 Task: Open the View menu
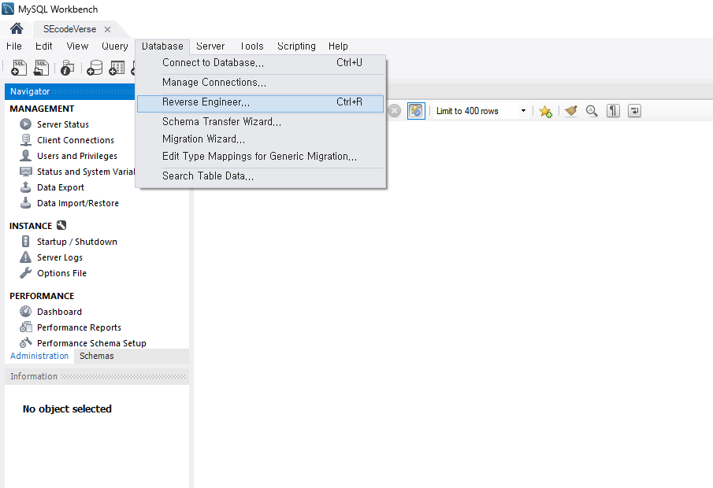point(77,46)
